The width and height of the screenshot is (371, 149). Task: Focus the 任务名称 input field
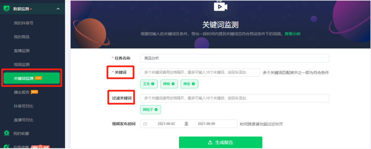235,59
